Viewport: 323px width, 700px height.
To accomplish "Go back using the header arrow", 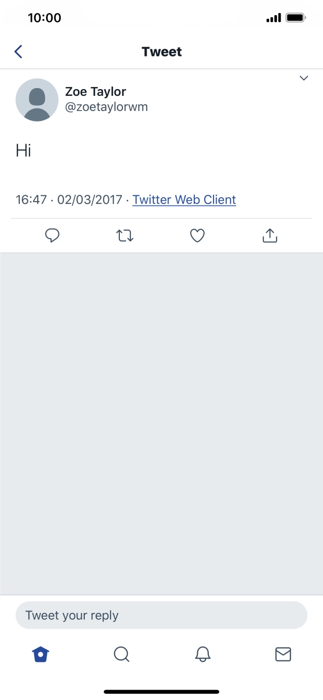I will pyautogui.click(x=18, y=51).
